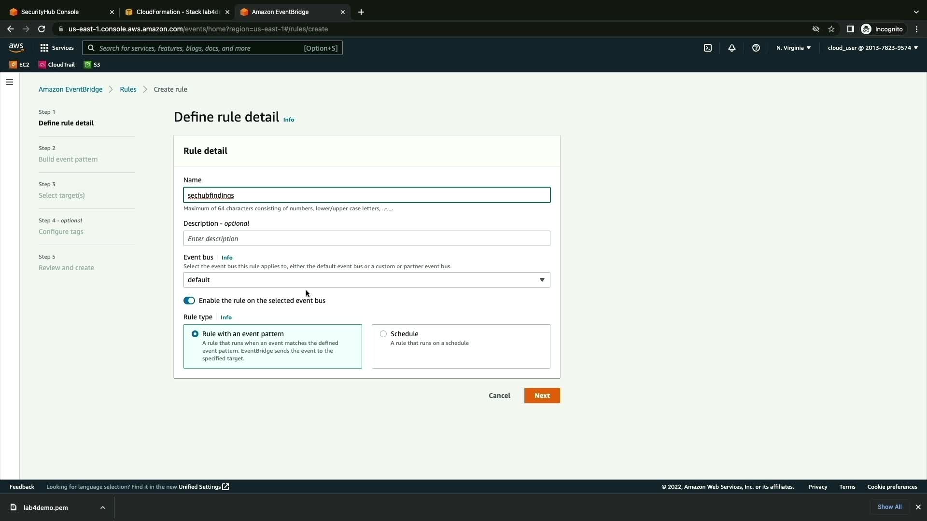Open the notifications bell

(x=732, y=48)
